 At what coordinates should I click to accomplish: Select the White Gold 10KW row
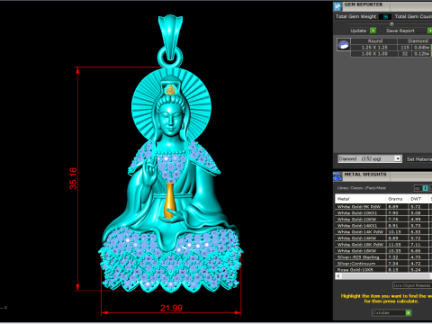pos(383,220)
